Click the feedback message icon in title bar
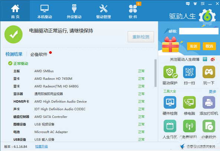 tap(188, 4)
